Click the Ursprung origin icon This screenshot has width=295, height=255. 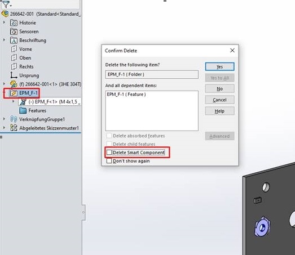click(14, 75)
